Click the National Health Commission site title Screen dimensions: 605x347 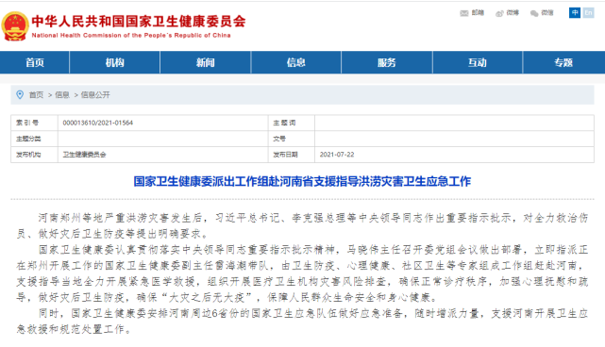tap(139, 22)
